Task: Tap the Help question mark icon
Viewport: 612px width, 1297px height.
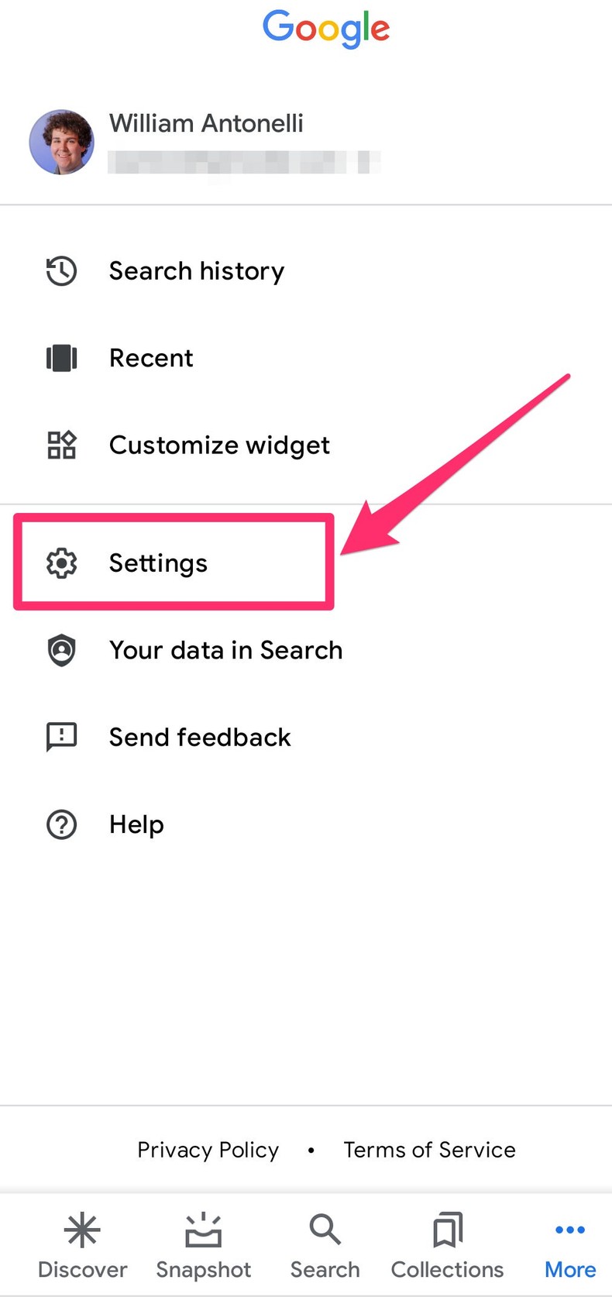Action: pos(61,824)
